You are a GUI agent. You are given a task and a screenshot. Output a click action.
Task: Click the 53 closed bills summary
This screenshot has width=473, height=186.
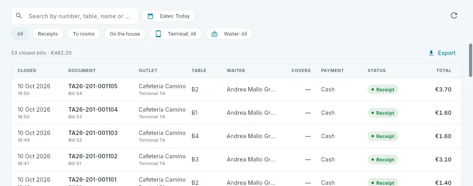click(x=41, y=53)
